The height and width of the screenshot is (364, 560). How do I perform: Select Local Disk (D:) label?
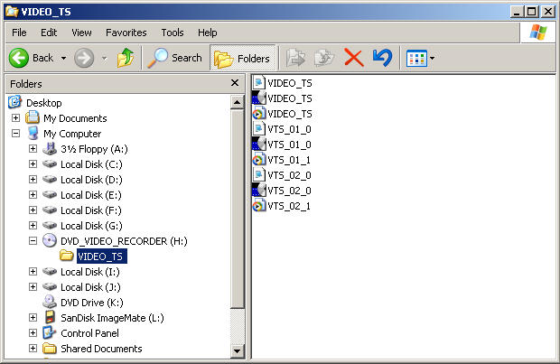coord(91,180)
